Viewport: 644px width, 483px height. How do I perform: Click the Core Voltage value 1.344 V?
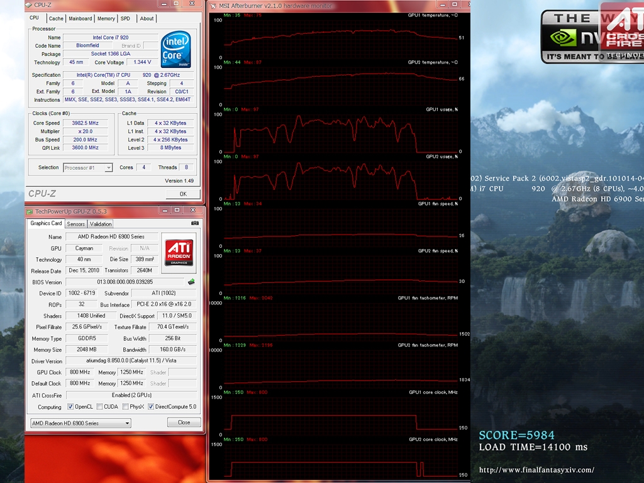pyautogui.click(x=143, y=62)
